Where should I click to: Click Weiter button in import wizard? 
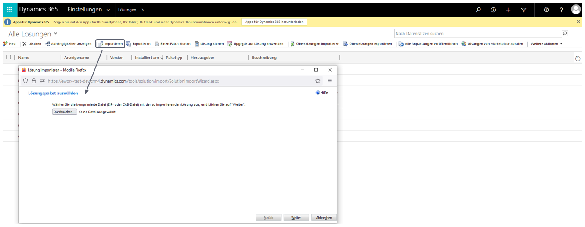(x=296, y=218)
